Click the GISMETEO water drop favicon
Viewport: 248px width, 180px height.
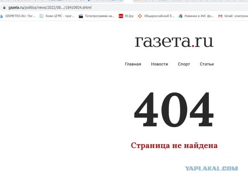[2, 16]
